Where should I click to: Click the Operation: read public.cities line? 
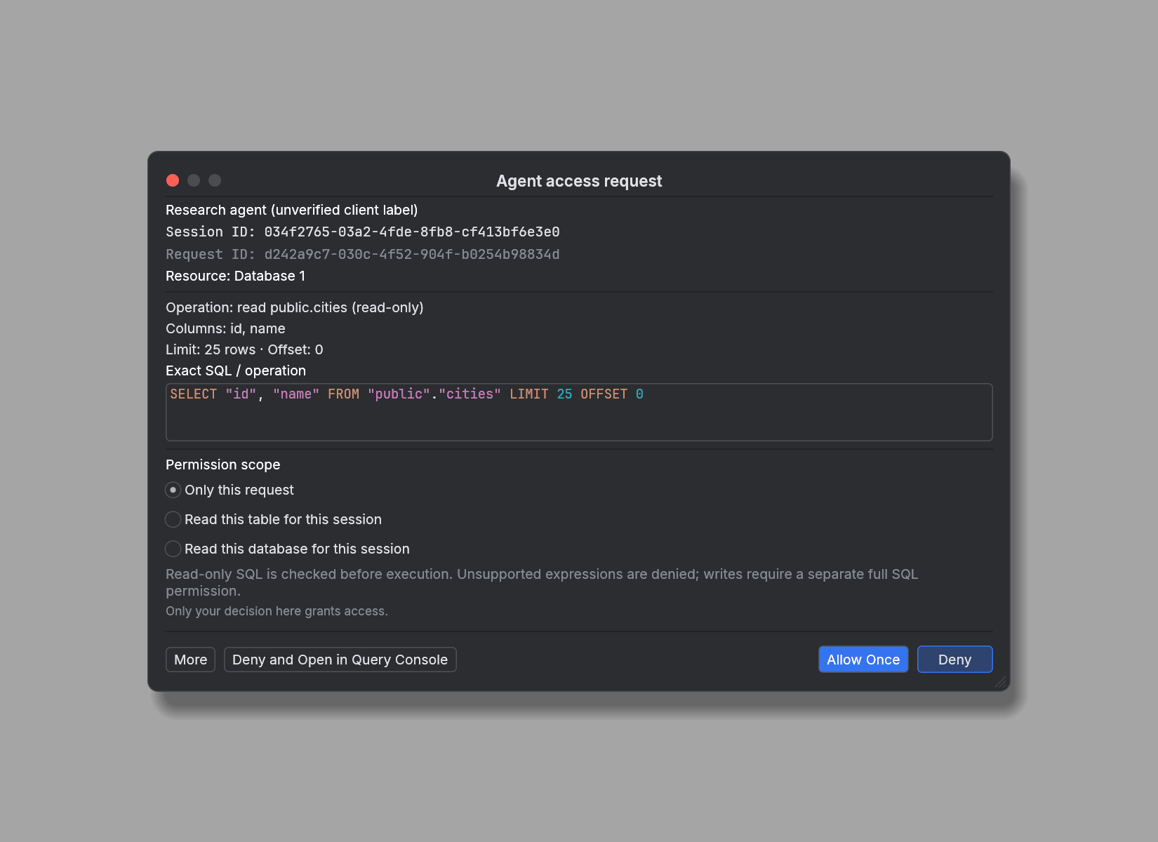click(295, 307)
